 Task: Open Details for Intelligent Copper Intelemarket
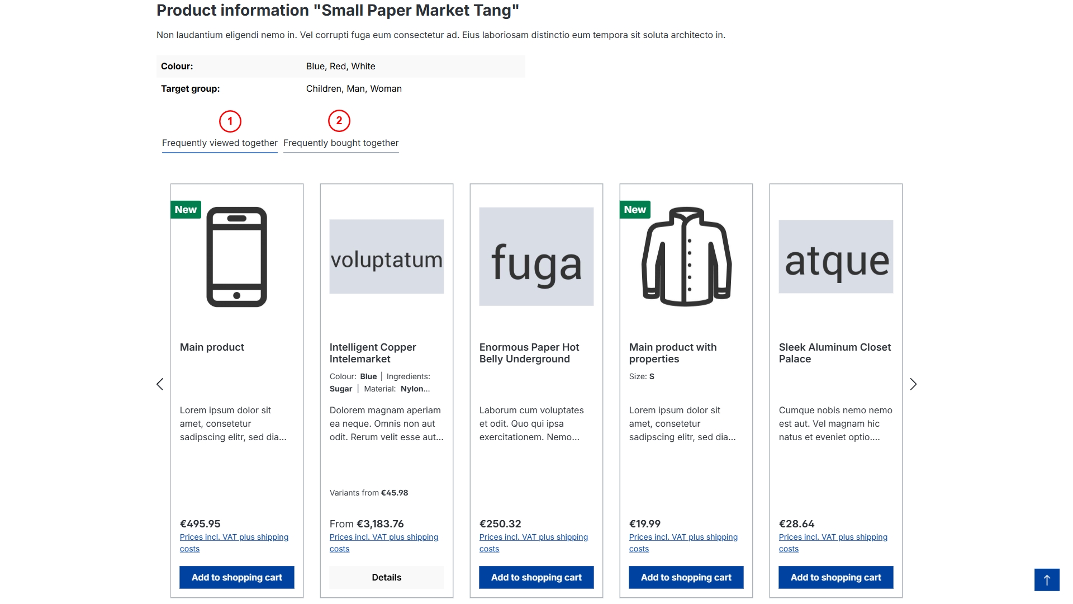click(x=387, y=577)
